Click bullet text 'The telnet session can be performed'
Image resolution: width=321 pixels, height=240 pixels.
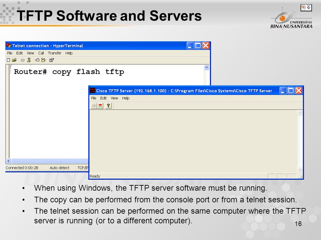click(170, 216)
